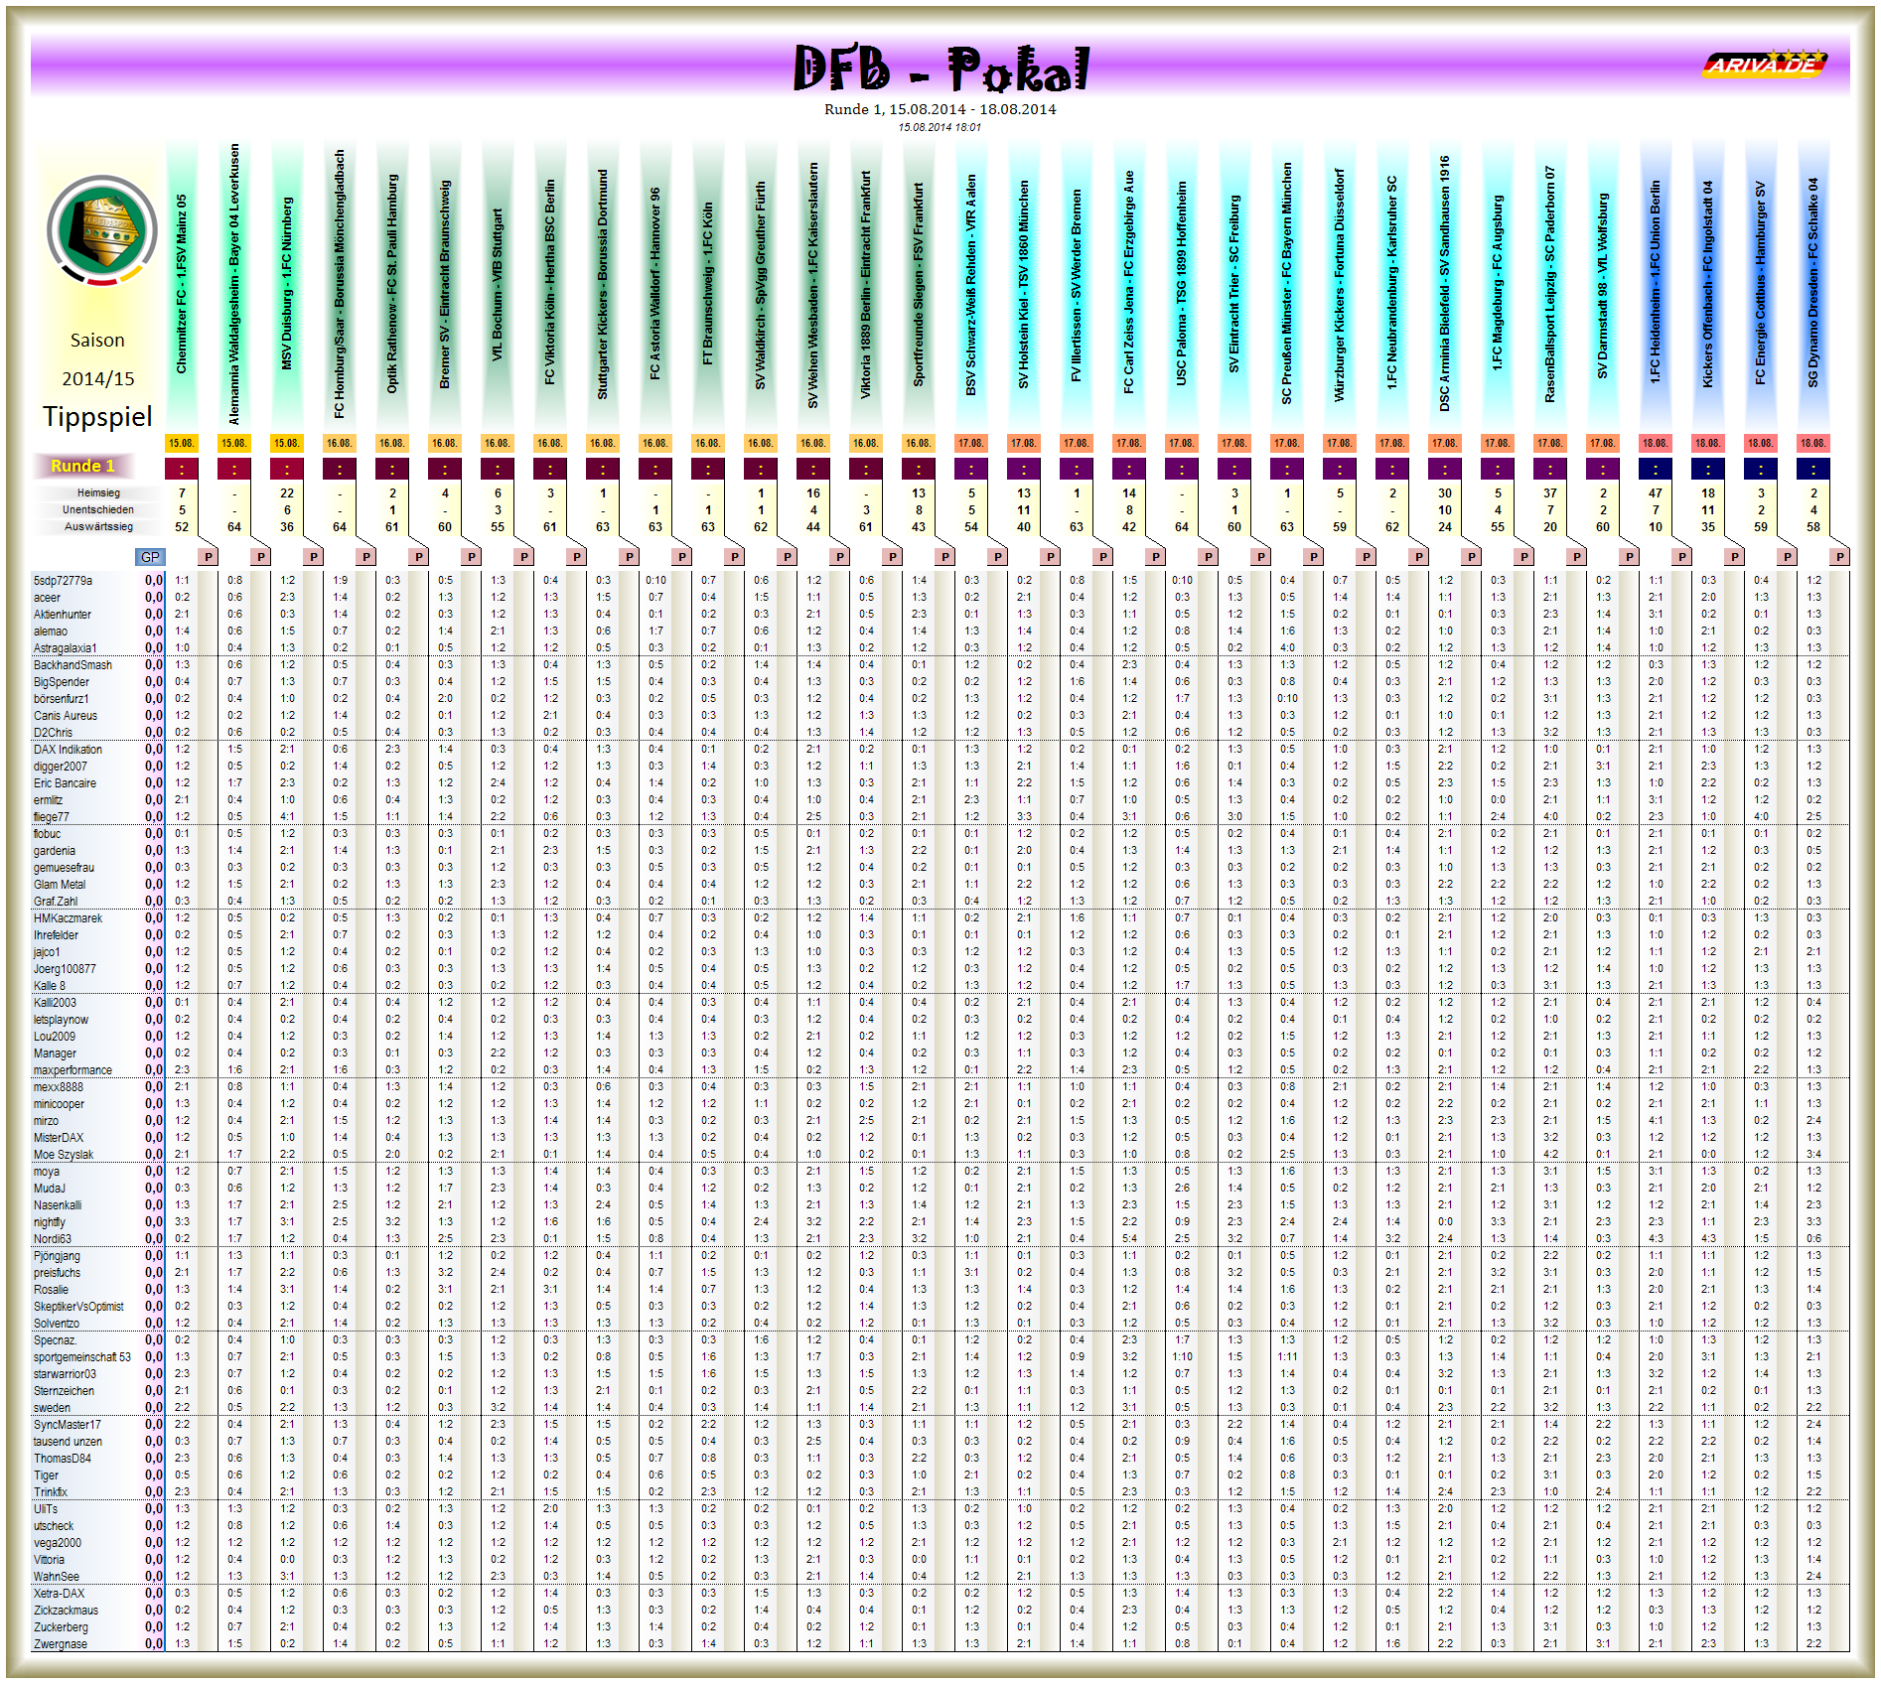The image size is (1881, 1684).
Task: Click the 'Saison' label under the emblem
Action: [x=97, y=340]
